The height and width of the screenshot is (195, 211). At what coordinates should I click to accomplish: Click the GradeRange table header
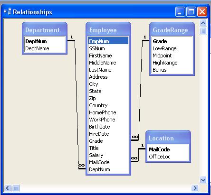(172, 30)
